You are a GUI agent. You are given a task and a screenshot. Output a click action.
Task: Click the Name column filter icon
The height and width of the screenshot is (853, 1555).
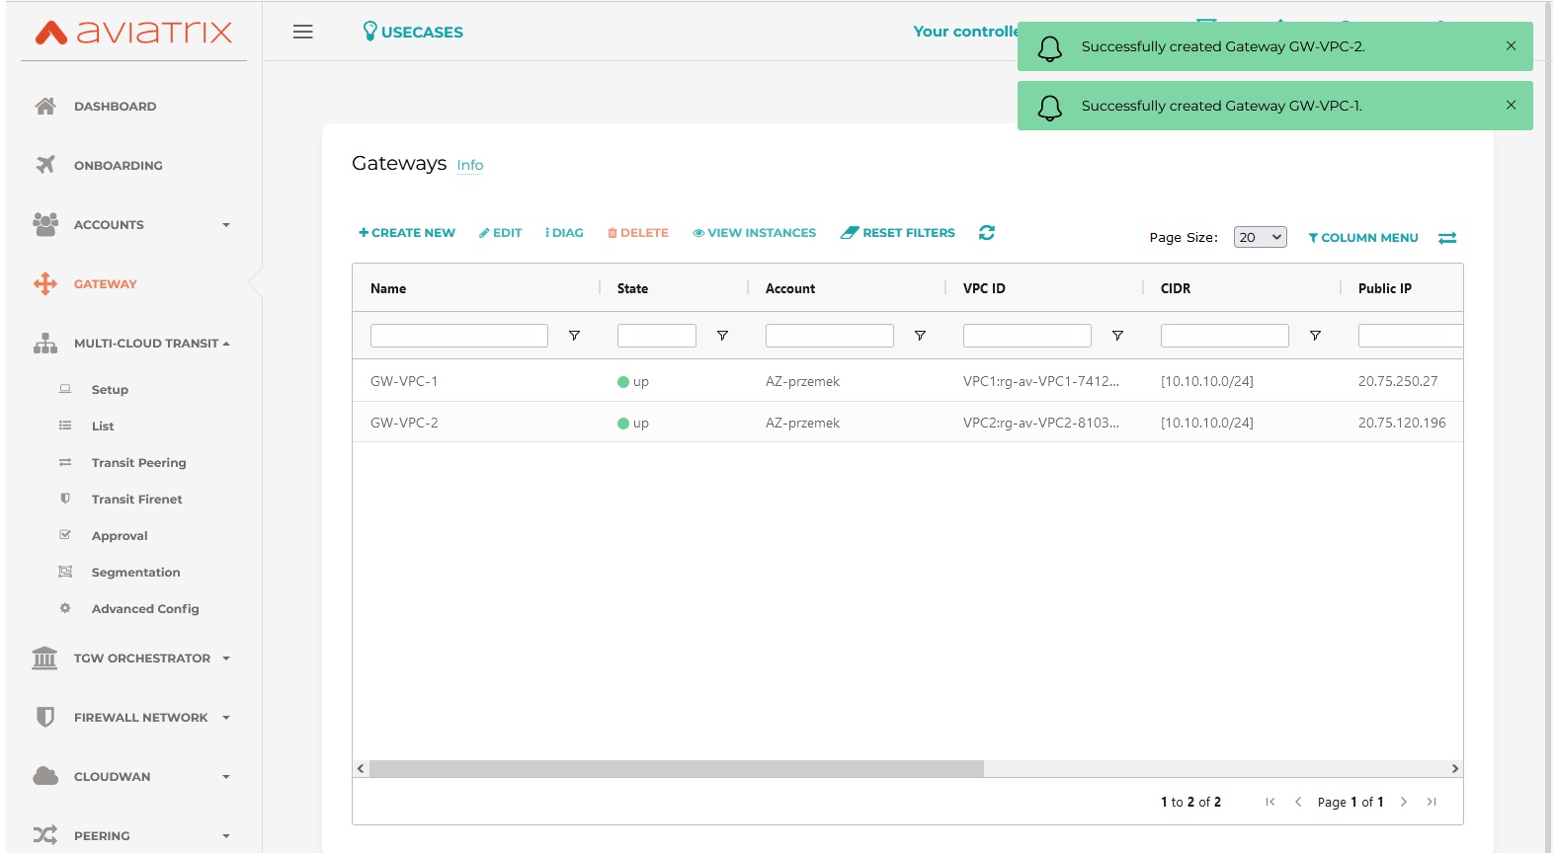coord(574,336)
